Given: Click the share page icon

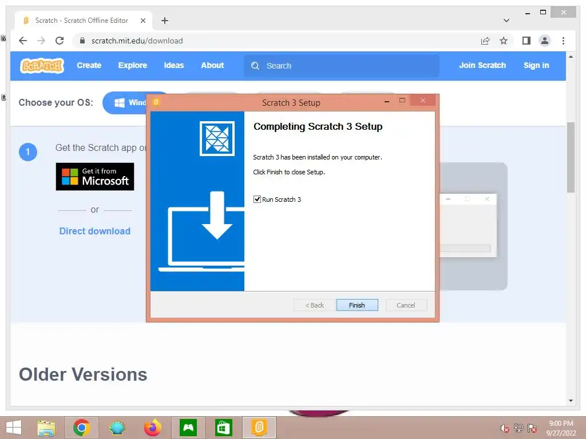Looking at the screenshot, I should 485,41.
